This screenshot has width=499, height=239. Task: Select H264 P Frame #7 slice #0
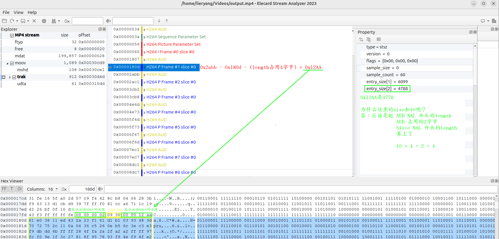point(171,157)
